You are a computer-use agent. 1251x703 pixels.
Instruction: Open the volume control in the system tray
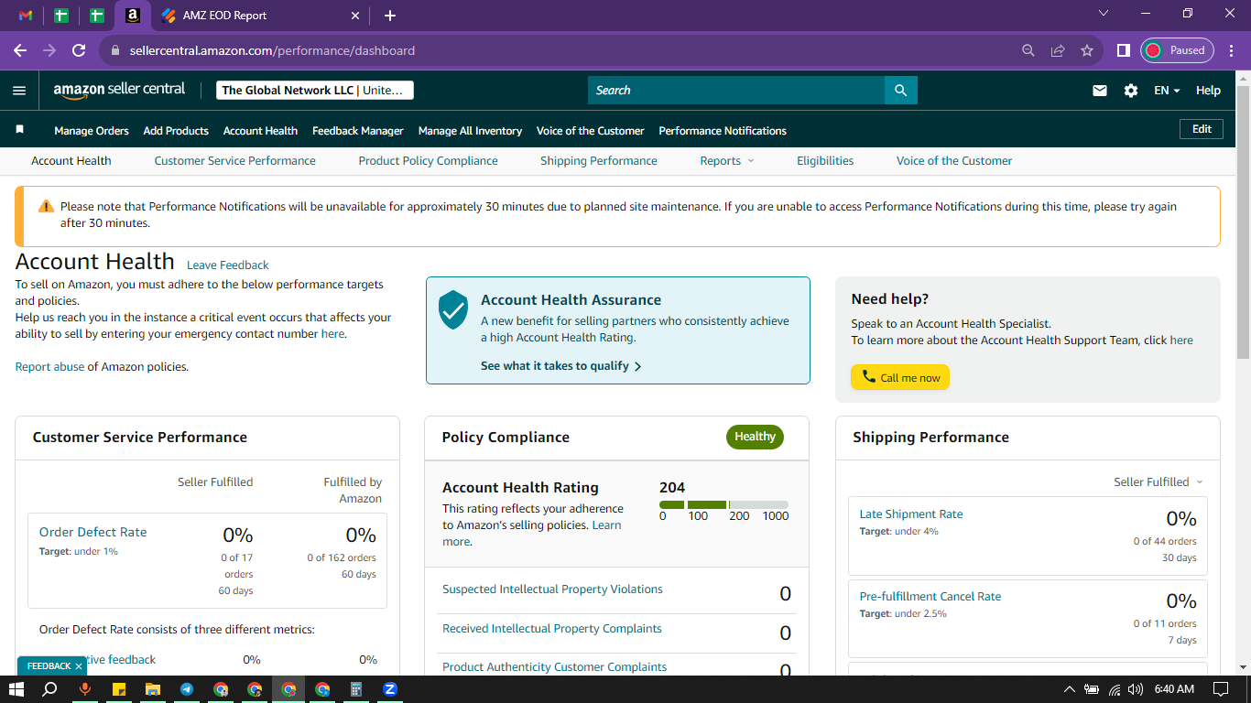[x=1137, y=689]
